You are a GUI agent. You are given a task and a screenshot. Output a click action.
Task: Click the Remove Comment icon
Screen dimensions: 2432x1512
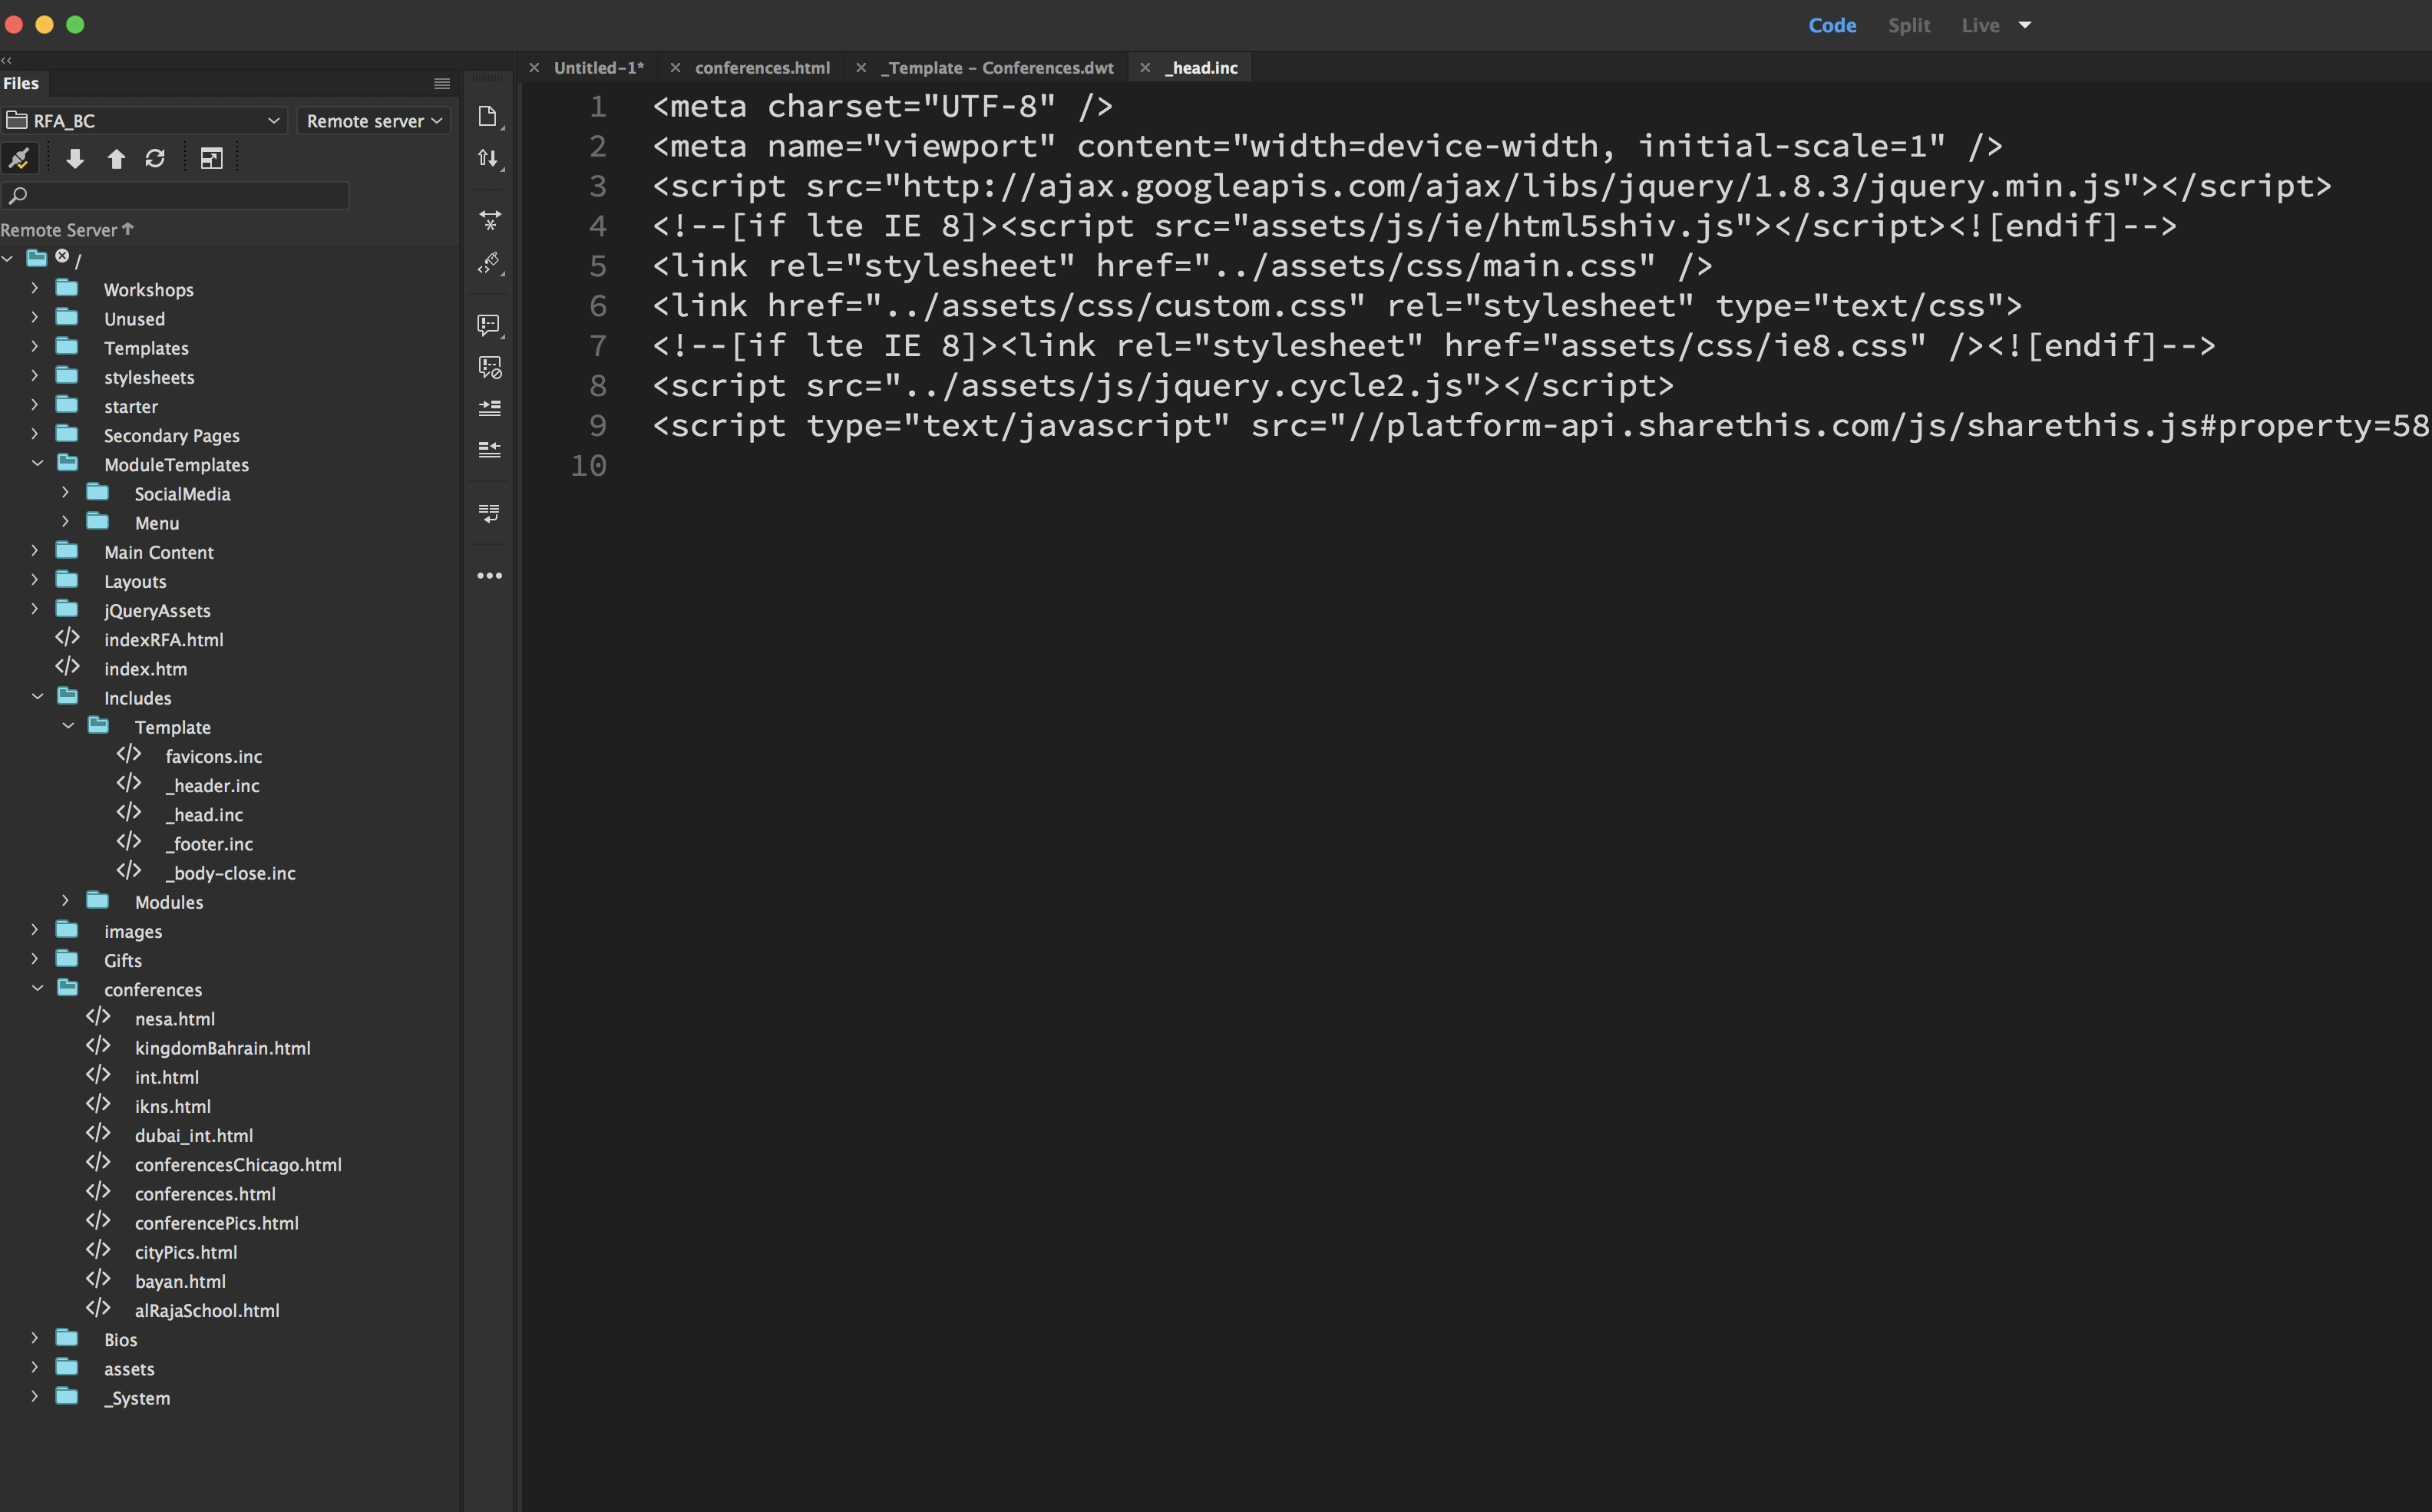pyautogui.click(x=489, y=367)
